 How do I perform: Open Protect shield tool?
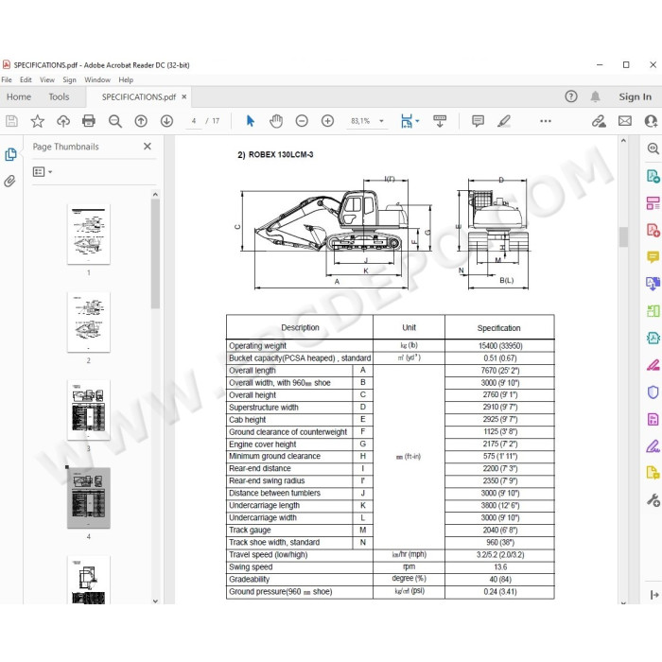pos(653,392)
